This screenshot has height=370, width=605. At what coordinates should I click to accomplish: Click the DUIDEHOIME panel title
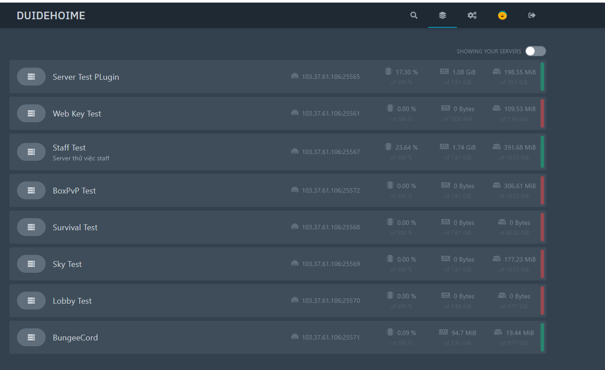tap(51, 16)
